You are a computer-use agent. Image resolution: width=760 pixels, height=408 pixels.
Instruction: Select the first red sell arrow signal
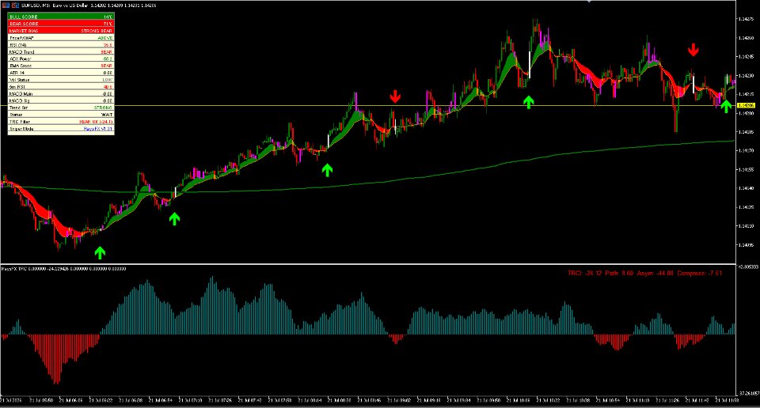395,96
